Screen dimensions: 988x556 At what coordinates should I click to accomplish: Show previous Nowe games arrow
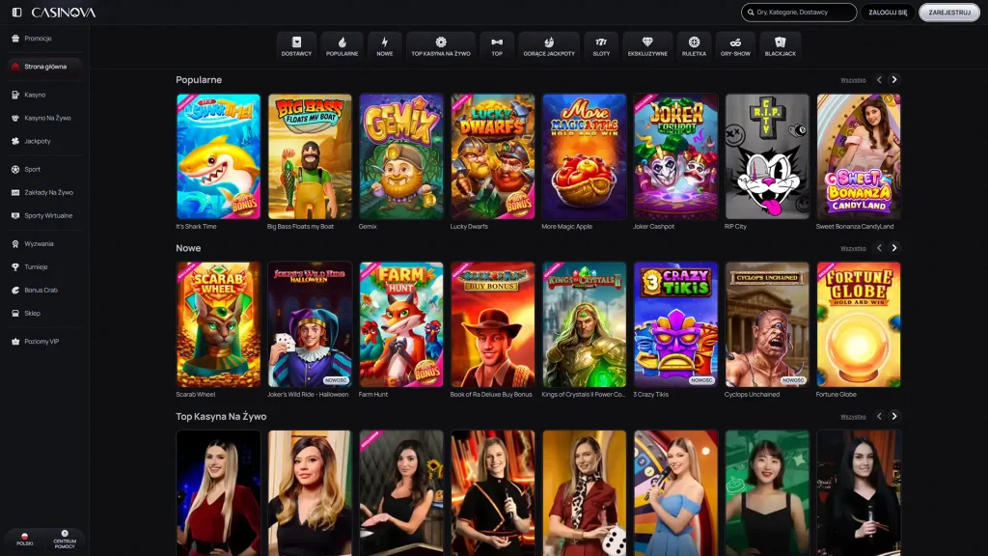pyautogui.click(x=879, y=248)
